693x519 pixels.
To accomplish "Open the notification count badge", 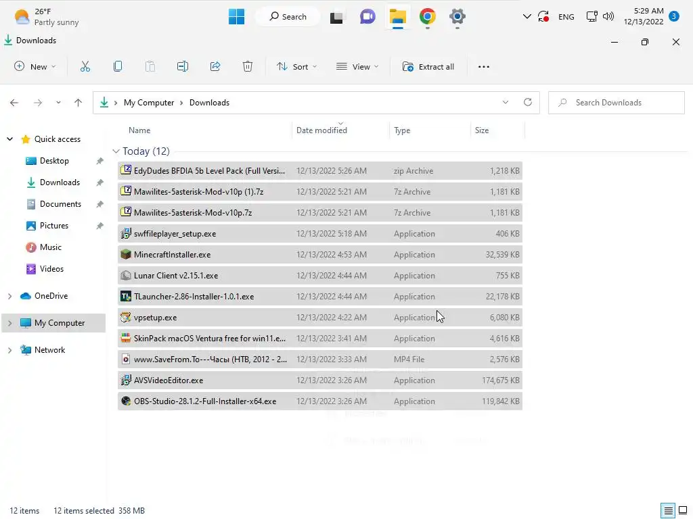I will click(674, 16).
